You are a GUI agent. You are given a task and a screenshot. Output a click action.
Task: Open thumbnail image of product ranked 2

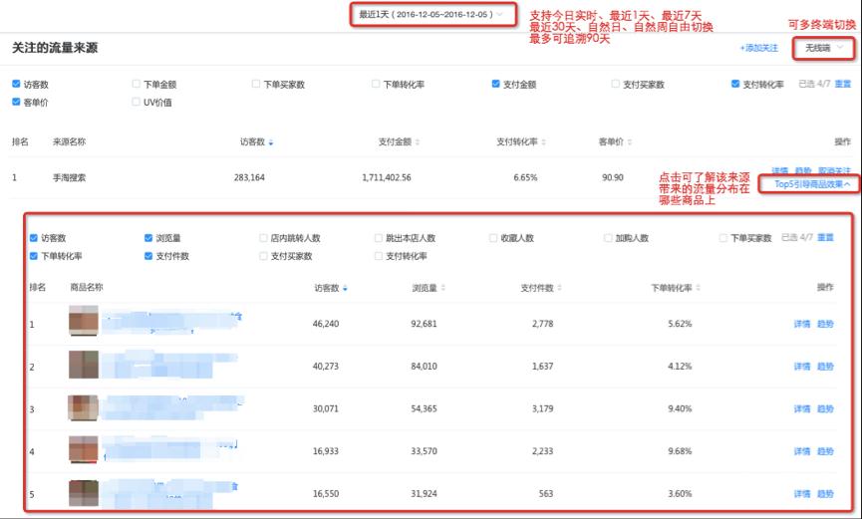click(83, 366)
